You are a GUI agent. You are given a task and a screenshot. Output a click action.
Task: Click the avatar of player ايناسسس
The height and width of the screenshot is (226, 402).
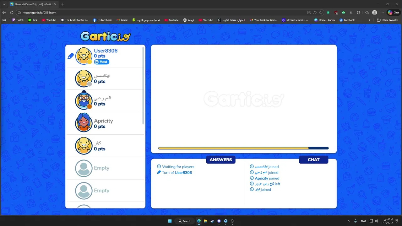(x=84, y=78)
